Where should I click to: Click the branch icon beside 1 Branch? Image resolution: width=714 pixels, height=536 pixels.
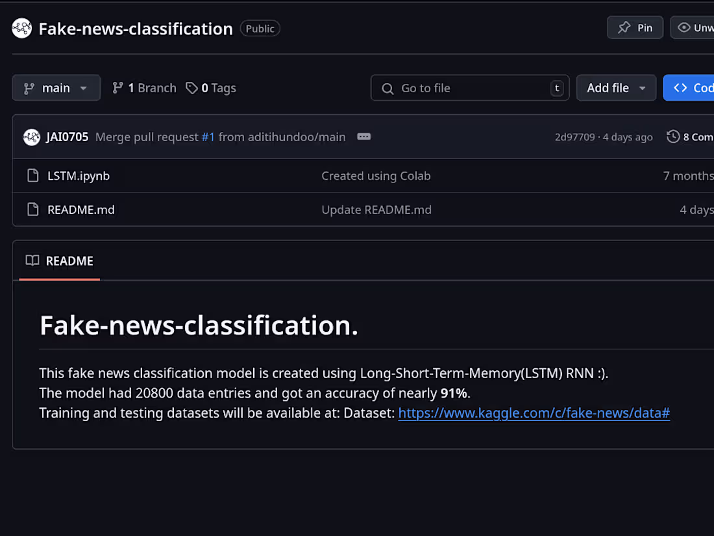(x=118, y=88)
